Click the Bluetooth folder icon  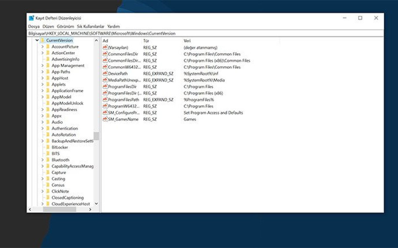tap(48, 160)
